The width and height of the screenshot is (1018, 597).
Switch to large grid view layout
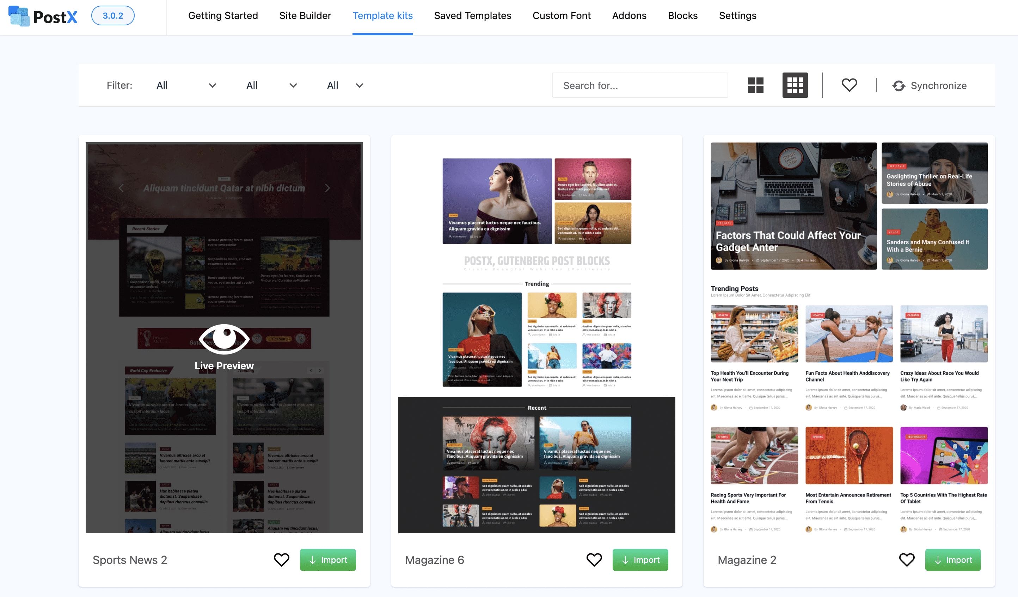[755, 85]
